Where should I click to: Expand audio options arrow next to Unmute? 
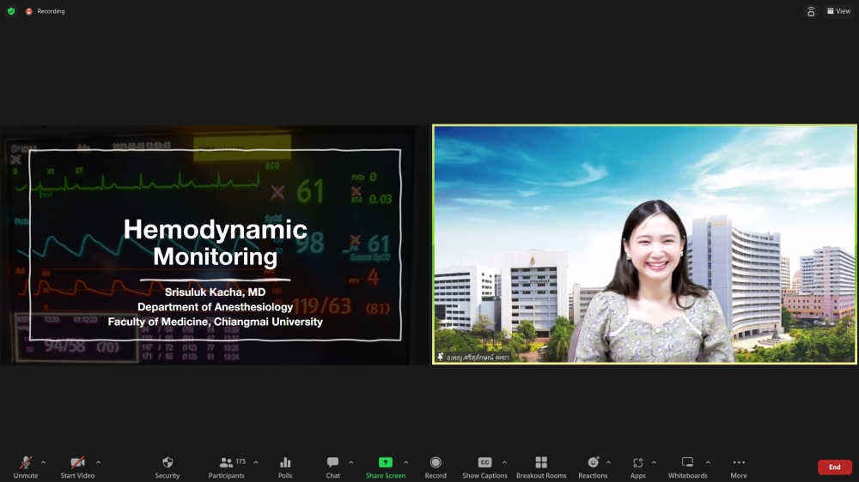[x=44, y=462]
